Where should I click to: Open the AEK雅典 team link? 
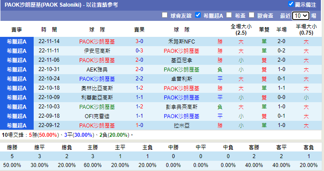[x=97, y=70]
